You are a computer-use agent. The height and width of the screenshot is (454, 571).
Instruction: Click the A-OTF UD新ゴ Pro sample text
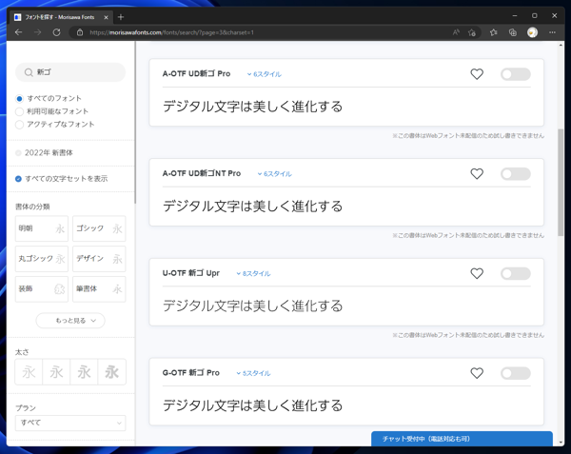point(252,107)
